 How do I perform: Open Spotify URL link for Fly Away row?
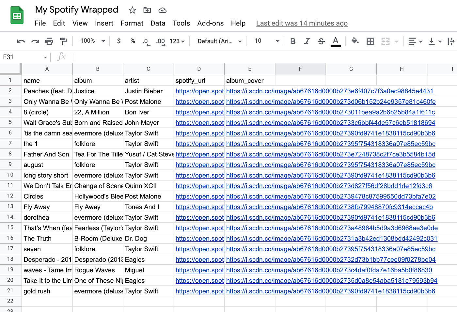click(199, 207)
